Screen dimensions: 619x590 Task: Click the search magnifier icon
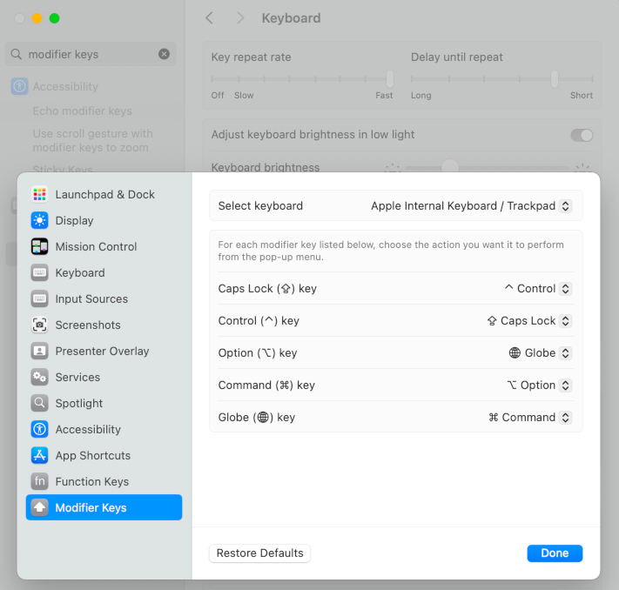[x=17, y=54]
